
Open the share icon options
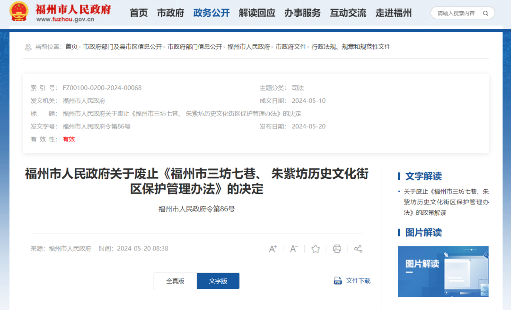point(358,249)
